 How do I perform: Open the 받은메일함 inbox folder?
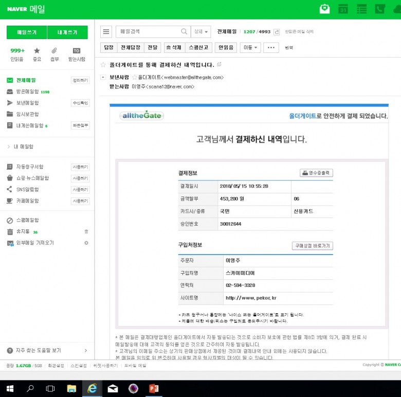[27, 92]
